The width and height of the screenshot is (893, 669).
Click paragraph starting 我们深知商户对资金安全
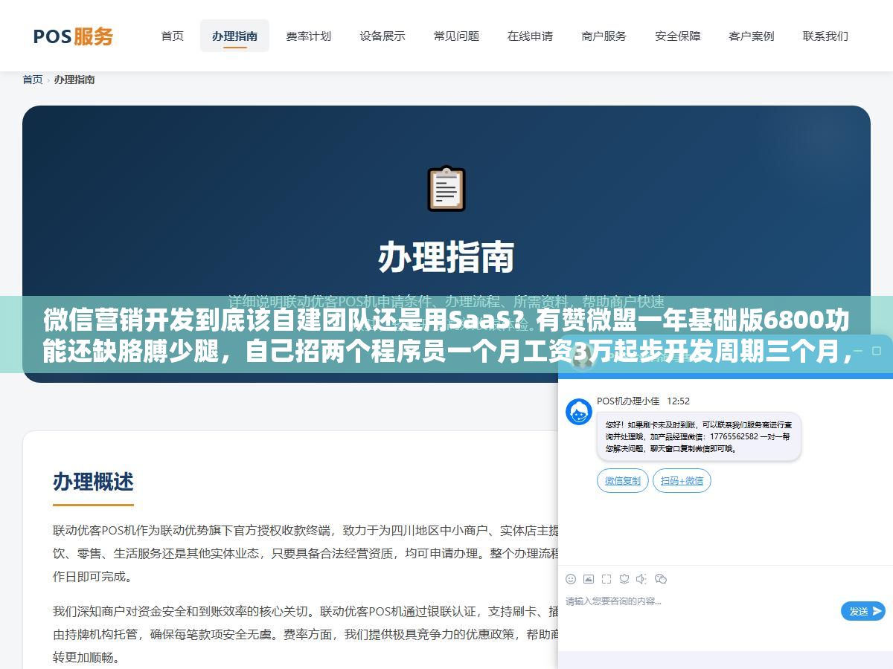pos(305,634)
